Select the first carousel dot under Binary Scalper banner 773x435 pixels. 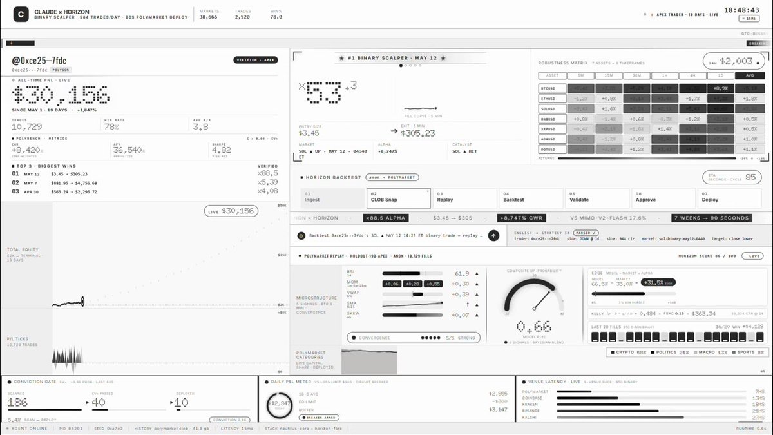click(400, 66)
